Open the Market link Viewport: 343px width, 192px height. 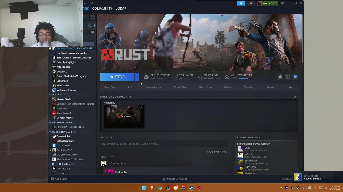pos(270,87)
